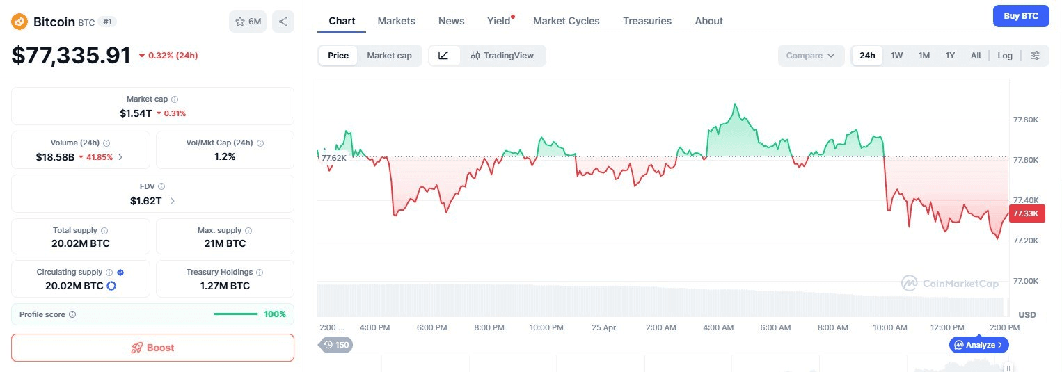Switch chart to Market cap view
1062x372 pixels.
click(389, 56)
